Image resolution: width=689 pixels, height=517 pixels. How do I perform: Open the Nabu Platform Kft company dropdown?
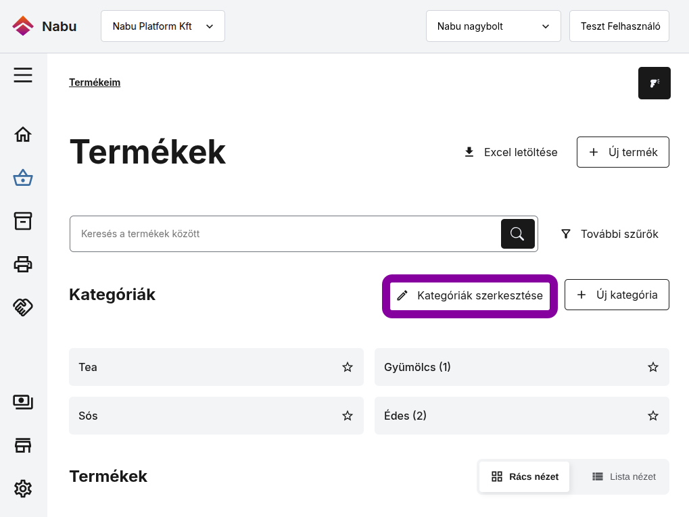point(162,26)
